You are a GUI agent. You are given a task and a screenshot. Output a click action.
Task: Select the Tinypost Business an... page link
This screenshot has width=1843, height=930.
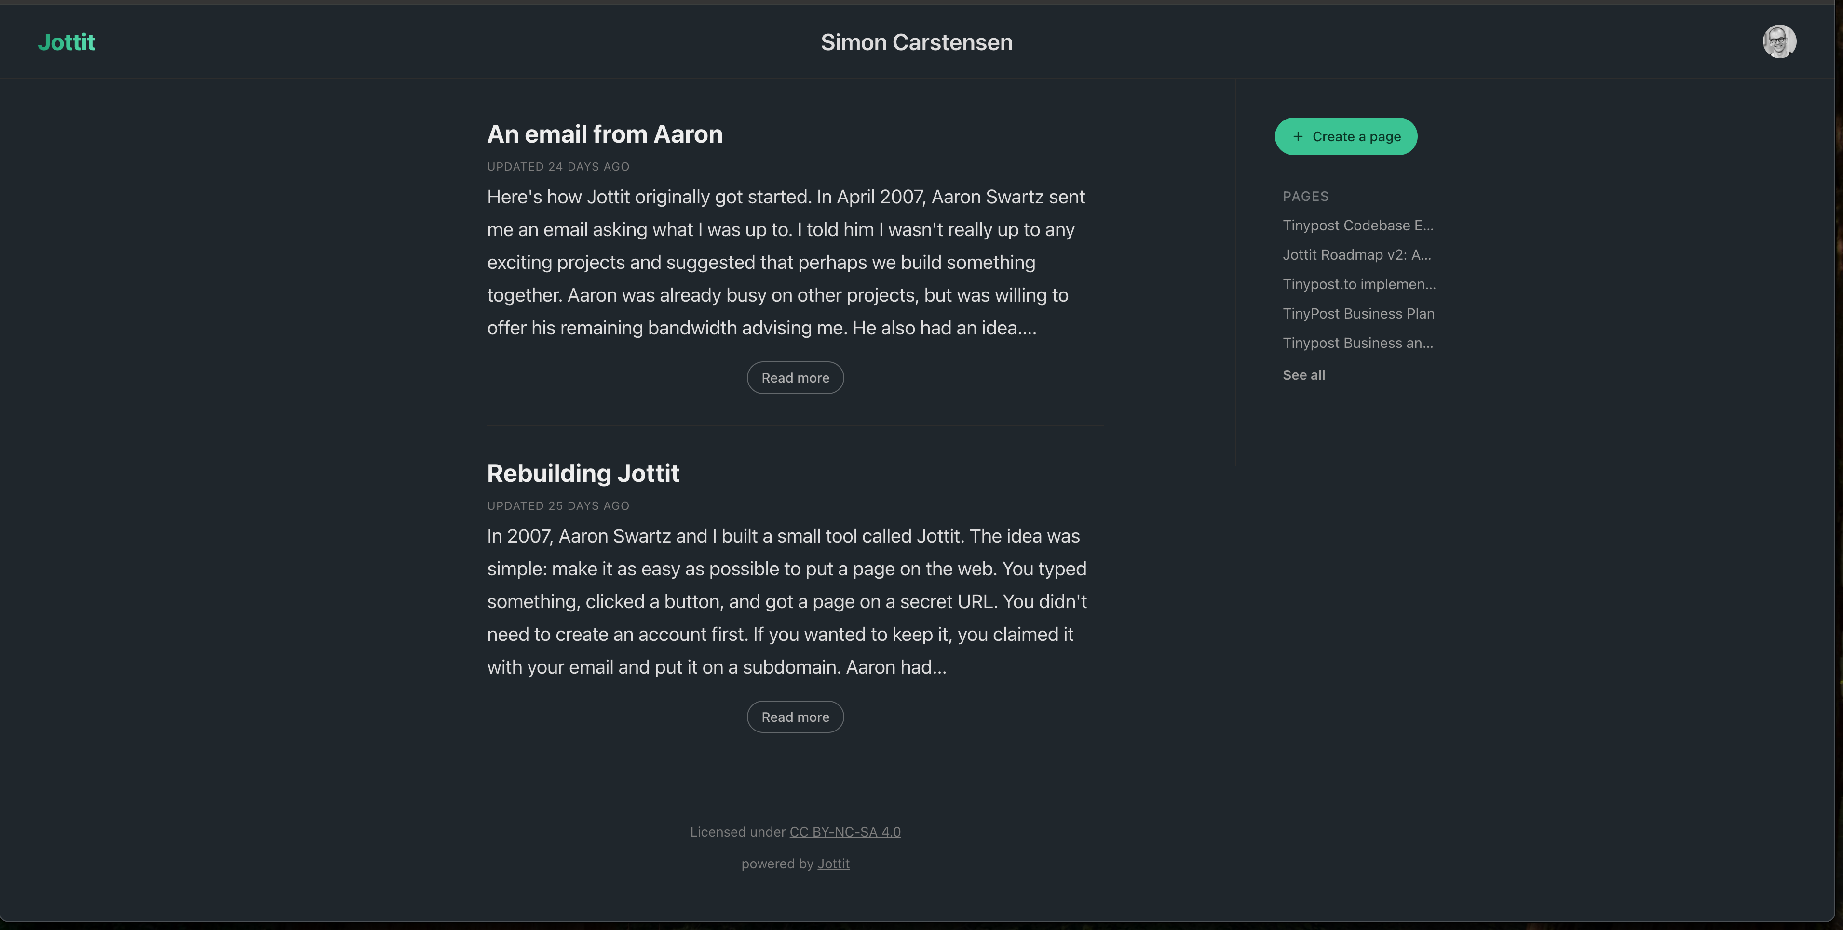(x=1357, y=343)
